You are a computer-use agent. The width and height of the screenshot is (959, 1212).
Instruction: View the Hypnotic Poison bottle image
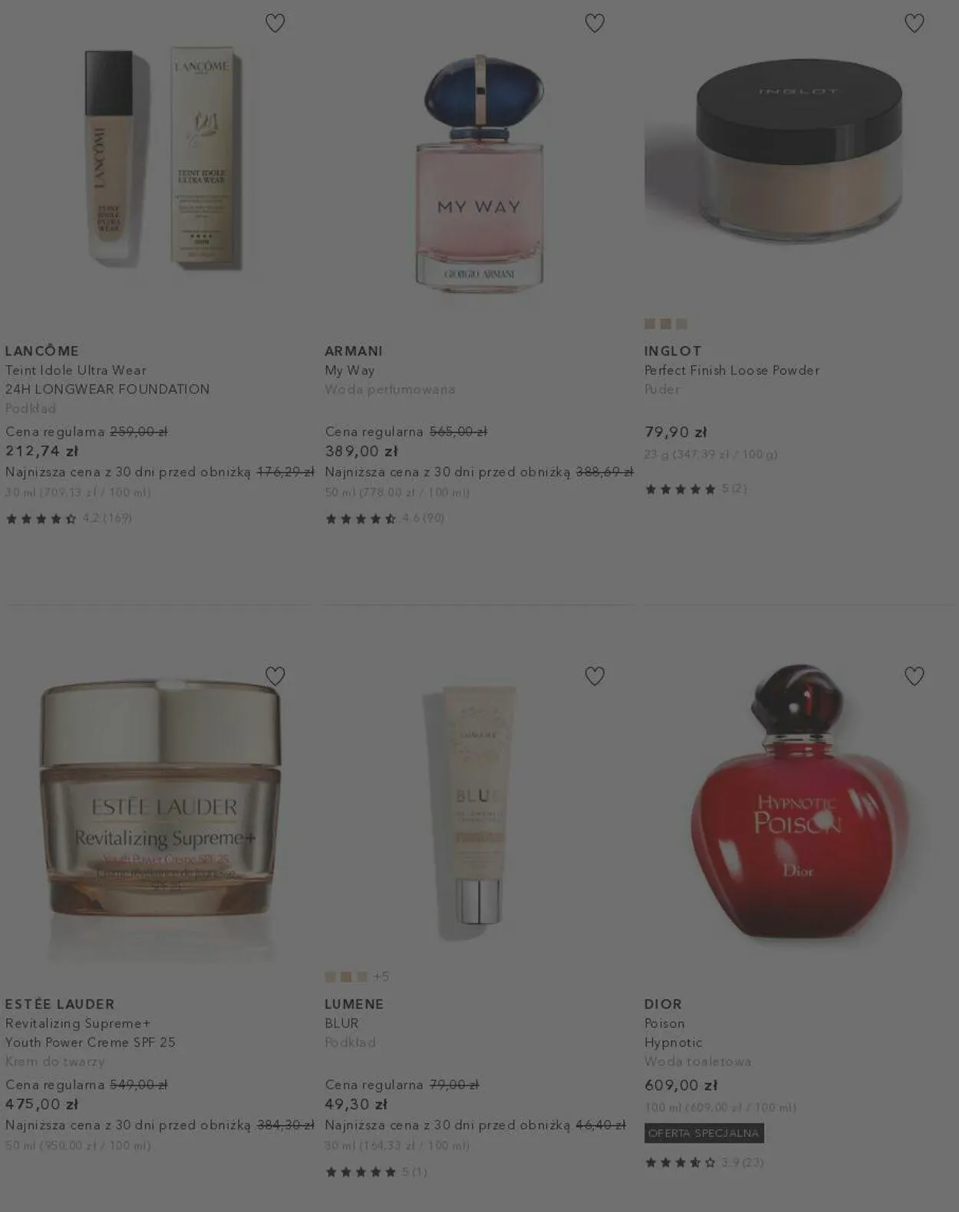(x=799, y=800)
